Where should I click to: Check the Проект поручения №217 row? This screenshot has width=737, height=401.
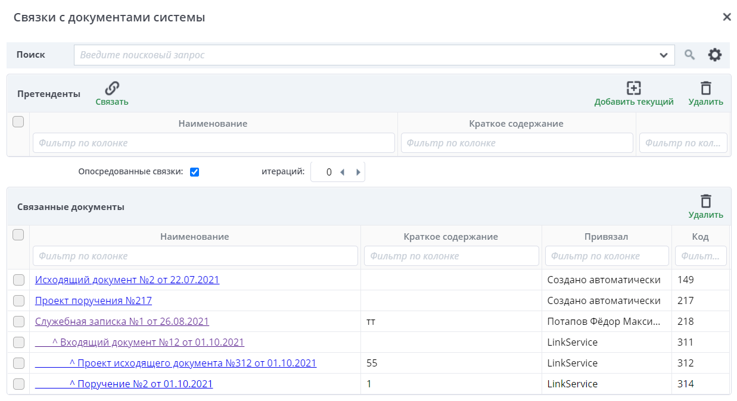[18, 301]
